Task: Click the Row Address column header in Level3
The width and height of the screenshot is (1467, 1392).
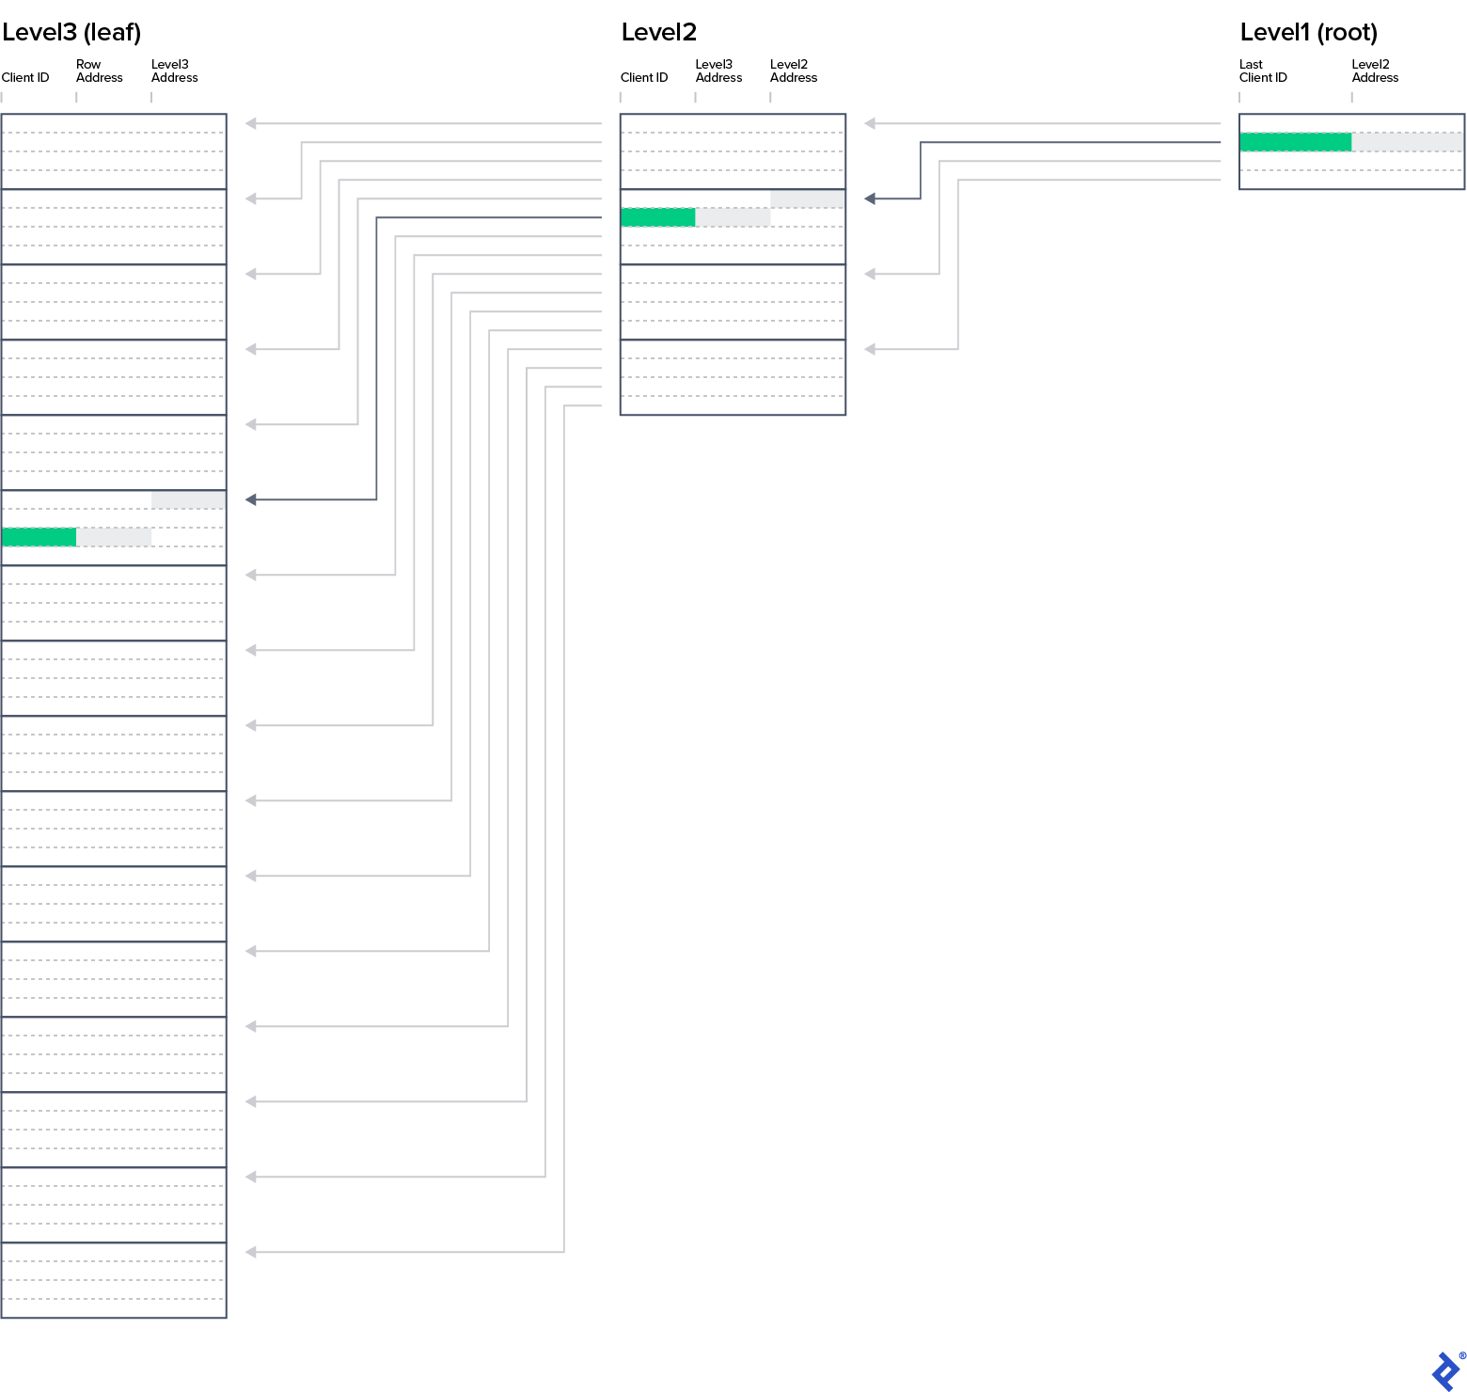Action: pyautogui.click(x=97, y=71)
